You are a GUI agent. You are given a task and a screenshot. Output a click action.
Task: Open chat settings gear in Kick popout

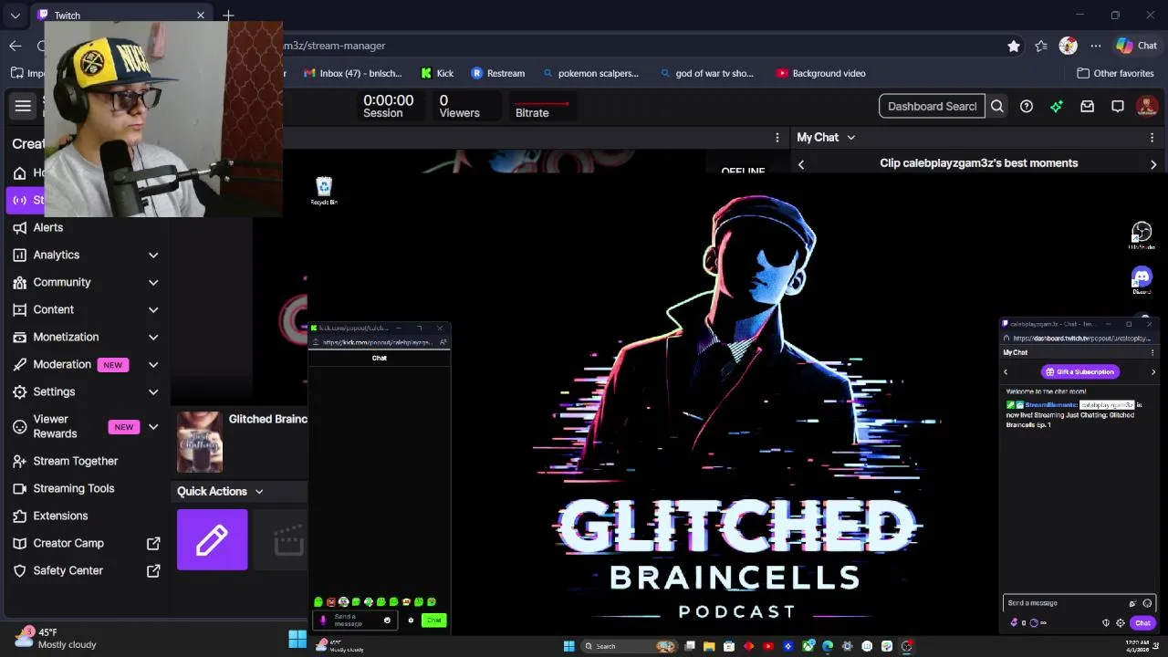(x=411, y=620)
